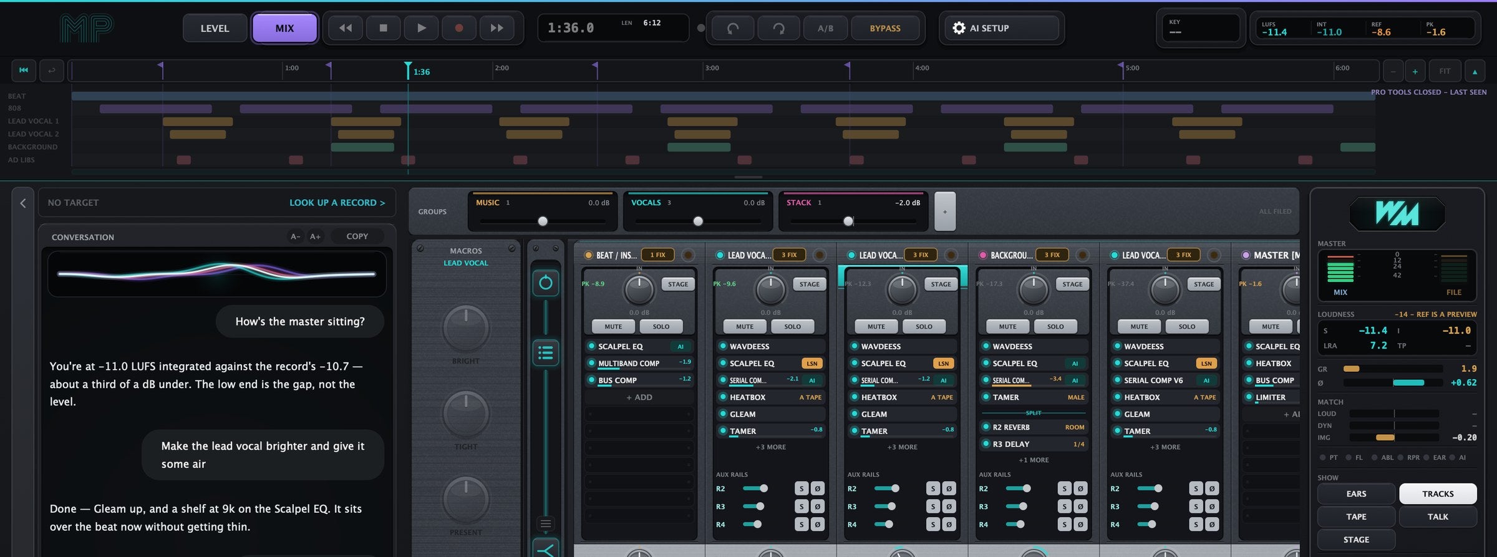Disable R2 REVERB on the Background strip
1497x557 pixels.
[x=986, y=427]
